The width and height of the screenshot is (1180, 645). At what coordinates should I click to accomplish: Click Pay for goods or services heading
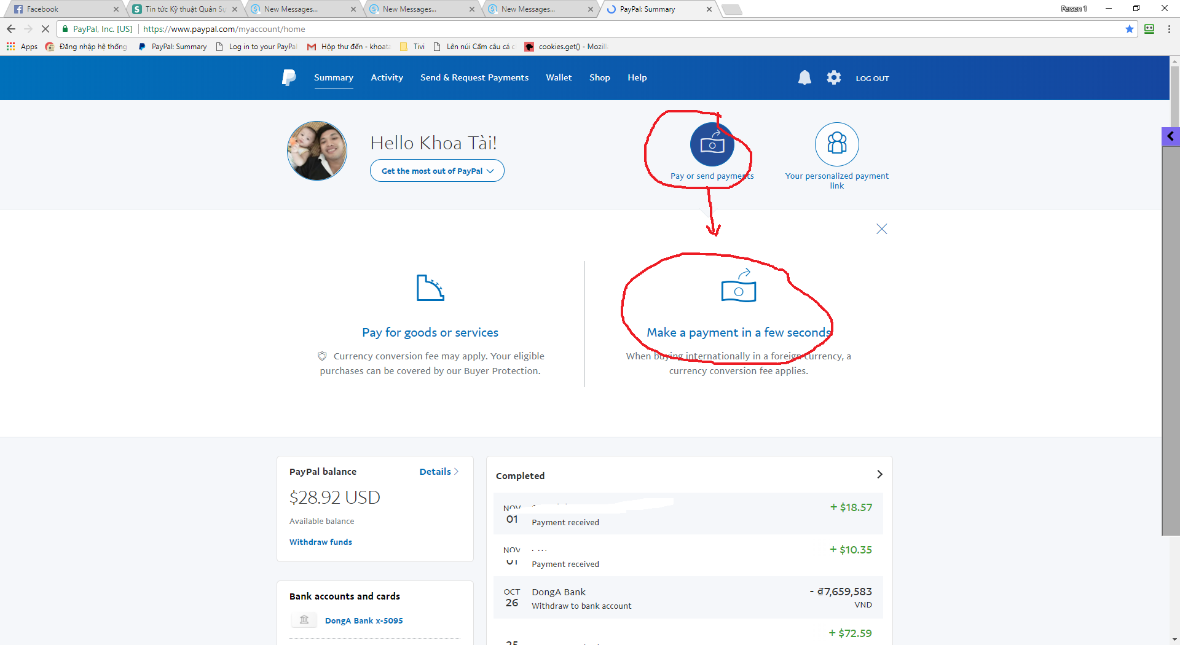pyautogui.click(x=430, y=332)
